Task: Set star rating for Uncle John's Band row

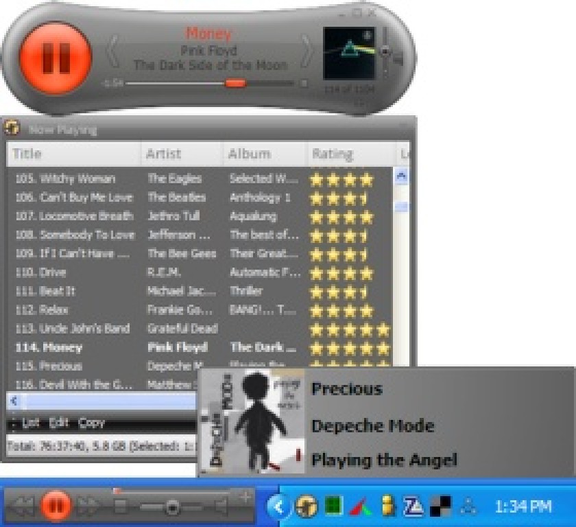Action: pos(349,329)
